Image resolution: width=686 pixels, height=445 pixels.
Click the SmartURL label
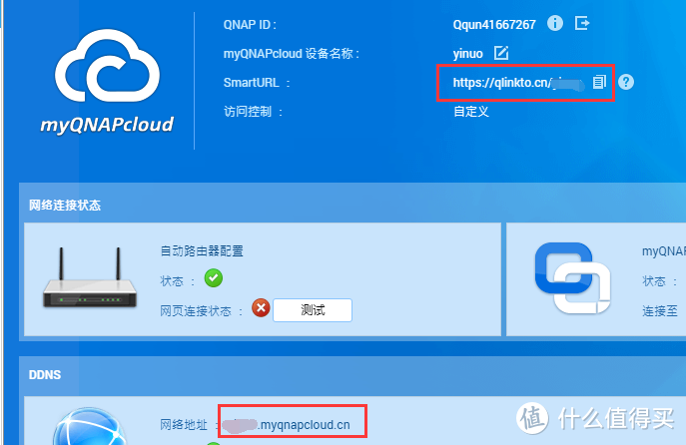(251, 83)
